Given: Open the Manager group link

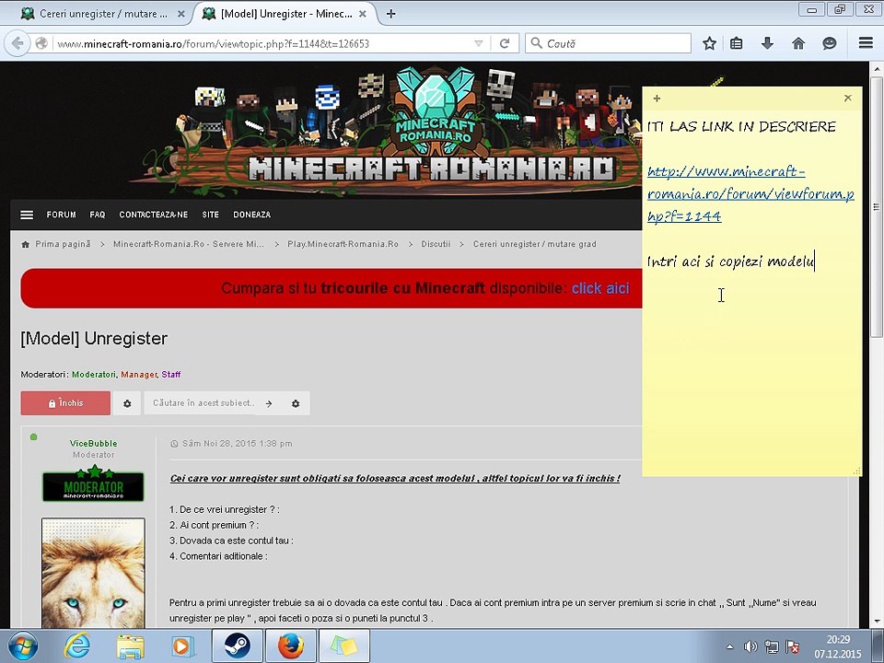Looking at the screenshot, I should tap(139, 375).
